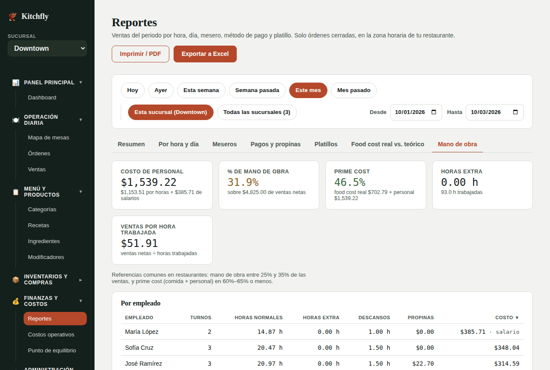Select the Mes pasado period filter

[x=354, y=90]
